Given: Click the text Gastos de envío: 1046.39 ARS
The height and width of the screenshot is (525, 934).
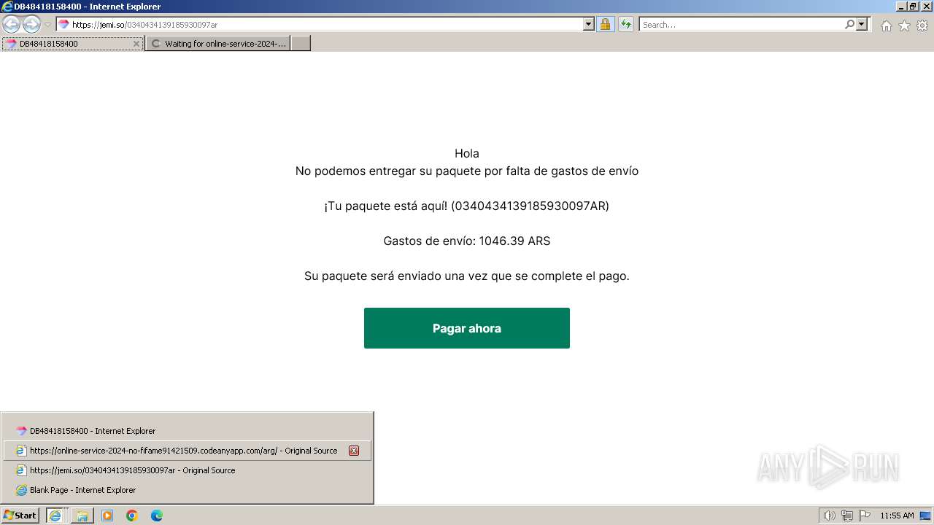Looking at the screenshot, I should click(x=467, y=241).
